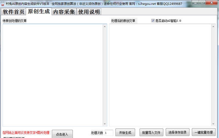The image size is (219, 138).
Task: Click the application icon in the title bar
Action: (x=3, y=4)
